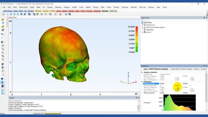Screen dimensions: 208x117
Task: Open the Console tab in Properties
Action: [204, 69]
